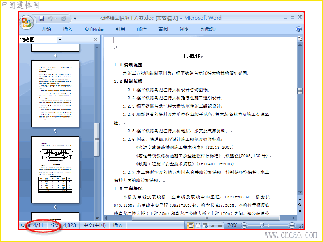The image size is (323, 242).
Task: Open the Office button menu
Action: click(x=26, y=22)
